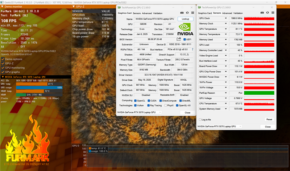Click the BIOS Version field
Screen dimensions: 290x171
(x=155, y=39)
